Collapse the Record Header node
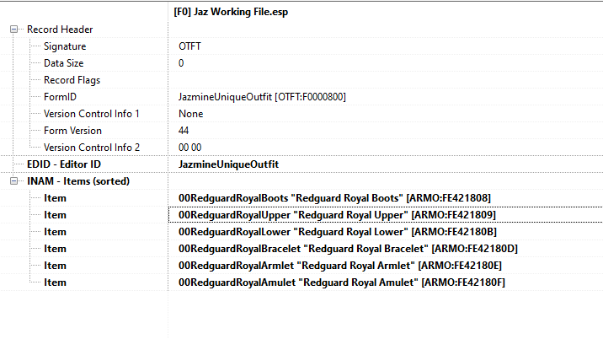 pyautogui.click(x=13, y=30)
